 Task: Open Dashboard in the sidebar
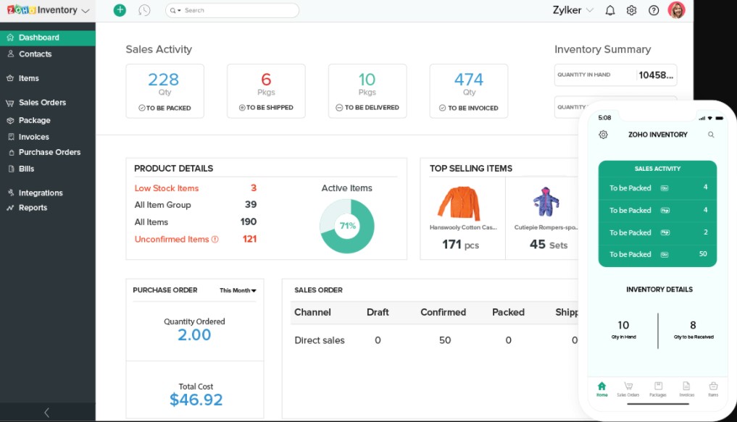(x=48, y=38)
